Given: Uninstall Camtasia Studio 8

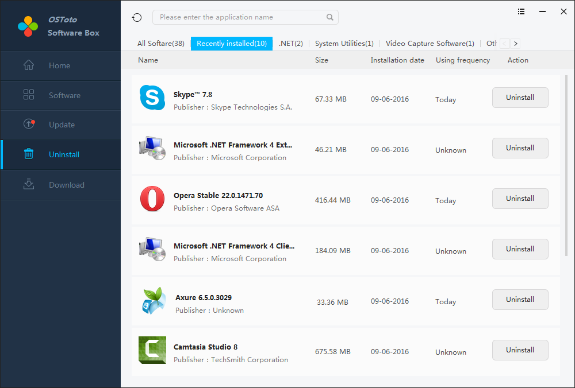Looking at the screenshot, I should 520,350.
